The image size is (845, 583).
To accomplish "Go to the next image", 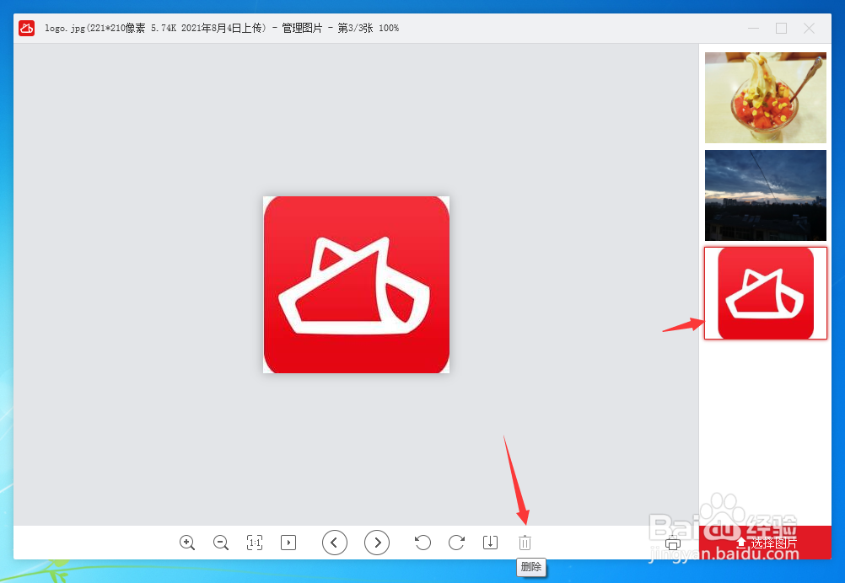I will [x=377, y=542].
